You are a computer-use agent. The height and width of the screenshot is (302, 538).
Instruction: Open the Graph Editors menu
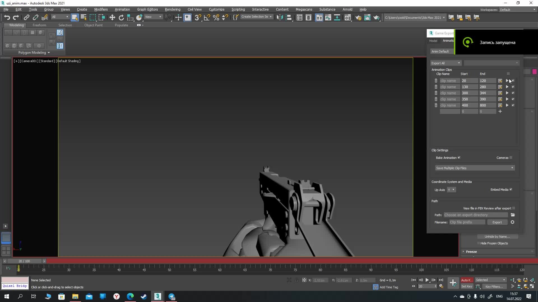click(x=147, y=9)
